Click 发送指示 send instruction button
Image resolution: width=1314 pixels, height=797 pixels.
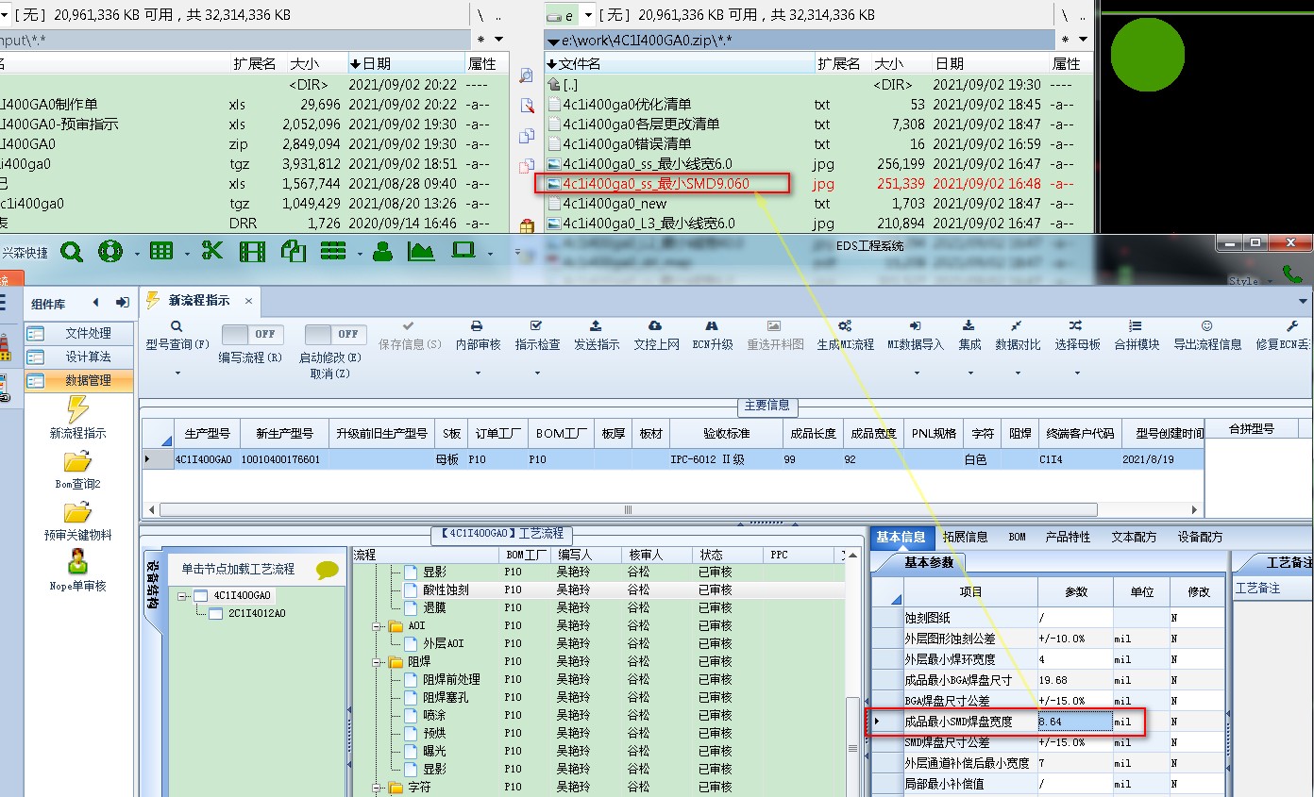click(x=597, y=336)
